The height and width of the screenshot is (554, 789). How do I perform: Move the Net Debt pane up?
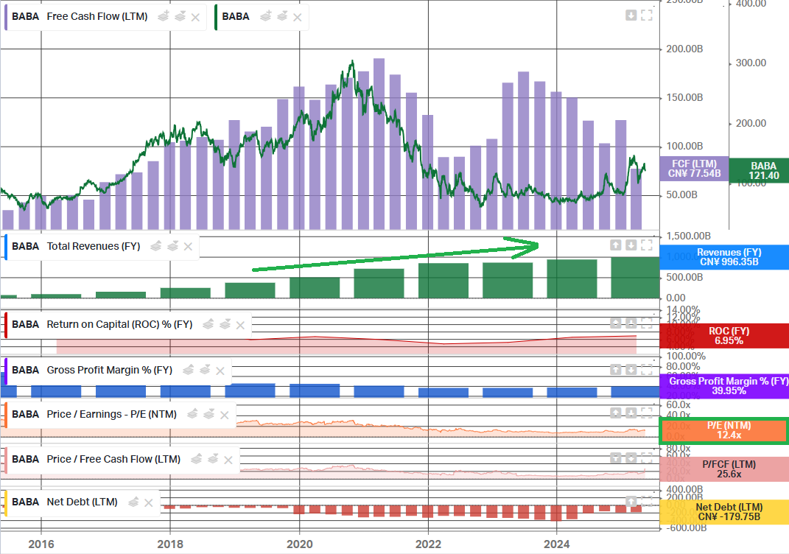point(631,501)
